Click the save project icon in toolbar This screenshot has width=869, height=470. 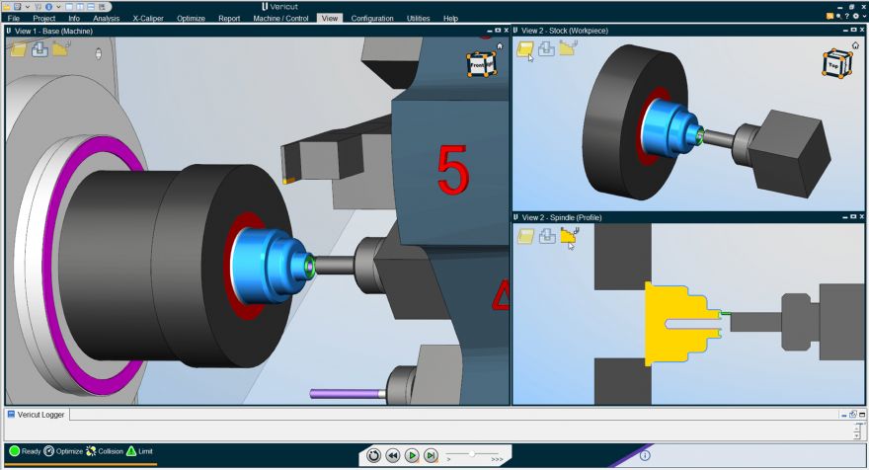(17, 7)
